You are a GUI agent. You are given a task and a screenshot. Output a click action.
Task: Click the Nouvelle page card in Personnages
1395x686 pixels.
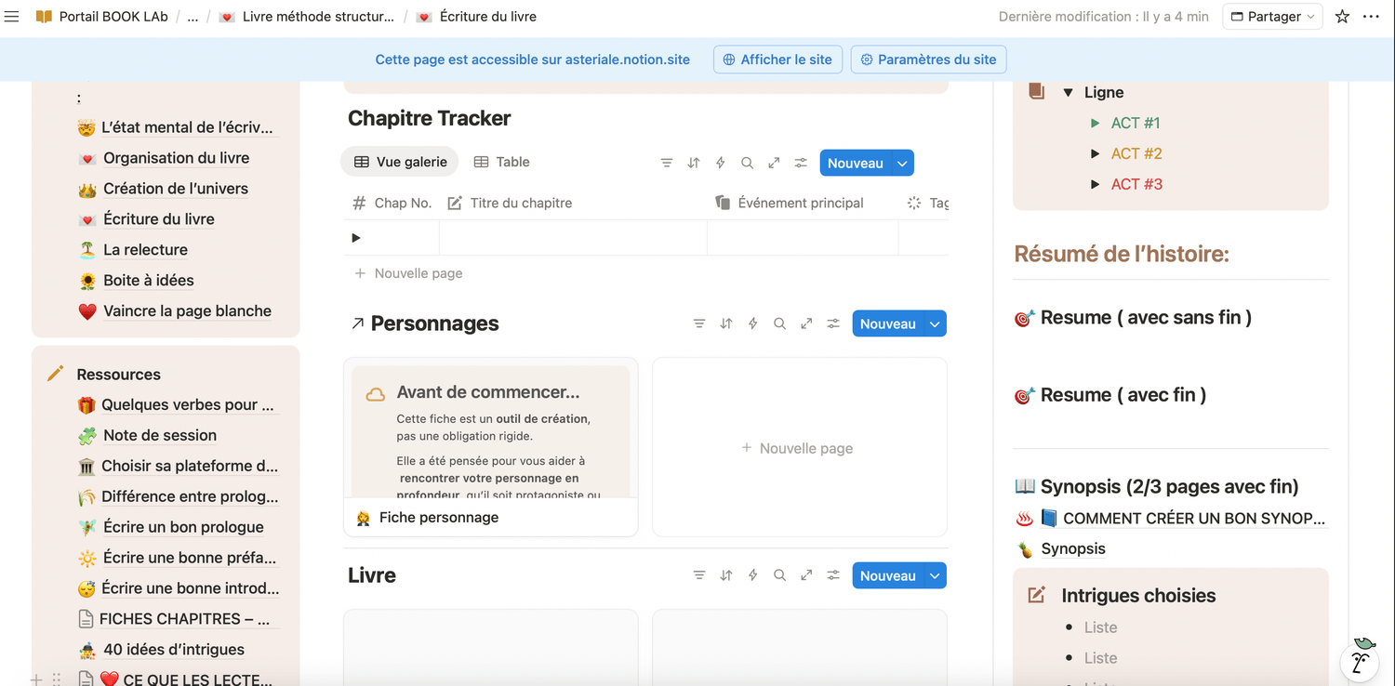pyautogui.click(x=800, y=447)
